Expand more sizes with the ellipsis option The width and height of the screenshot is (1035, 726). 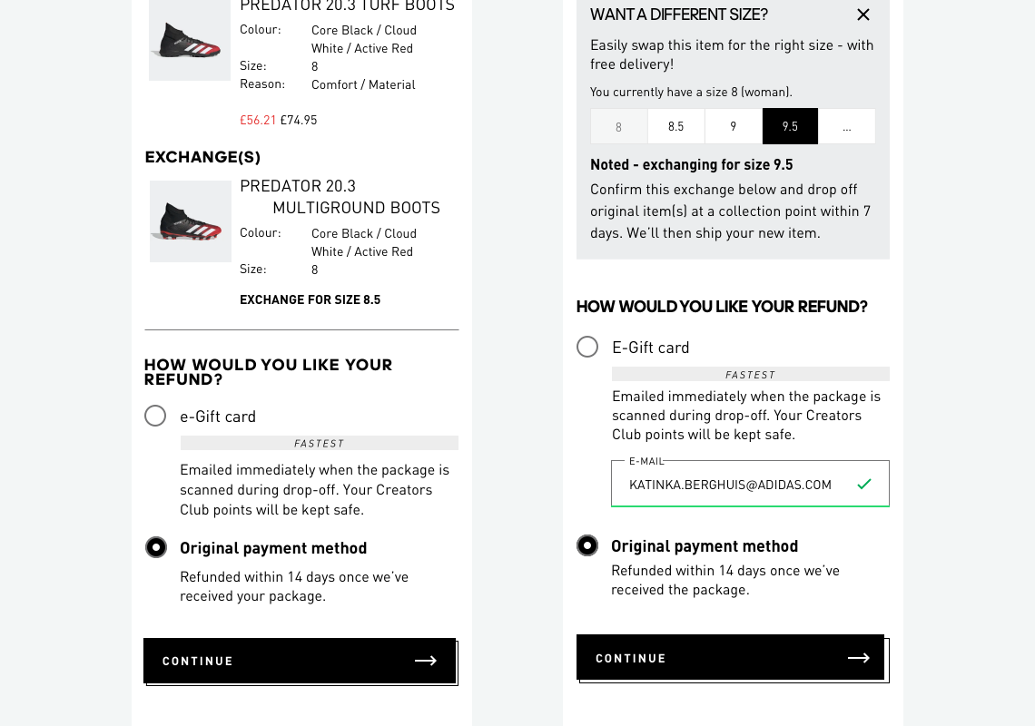[x=847, y=126]
